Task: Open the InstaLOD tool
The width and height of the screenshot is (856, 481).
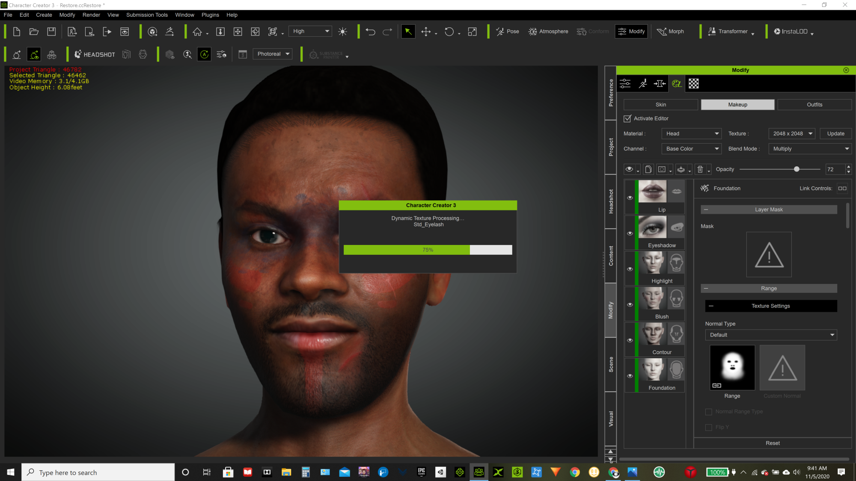Action: tap(791, 32)
